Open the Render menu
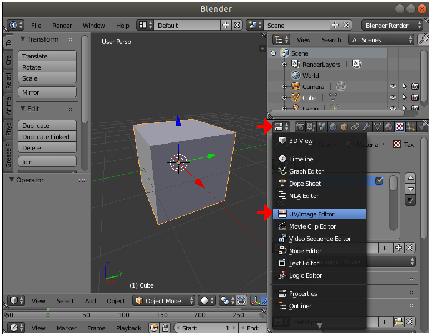Screen dimensions: 432x336 (62, 26)
